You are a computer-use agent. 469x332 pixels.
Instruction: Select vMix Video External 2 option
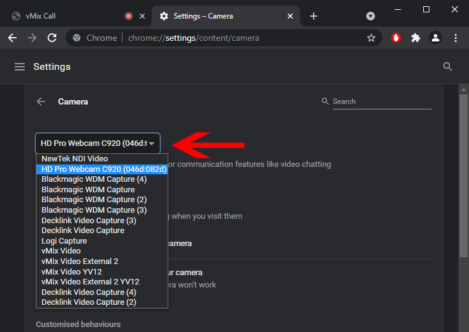80,262
